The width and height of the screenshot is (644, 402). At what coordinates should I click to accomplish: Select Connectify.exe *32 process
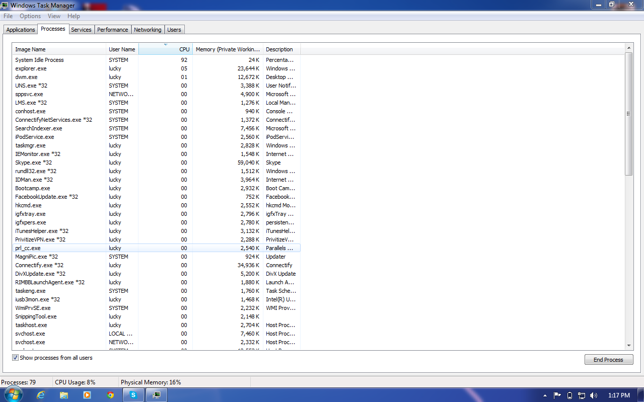(x=156, y=265)
